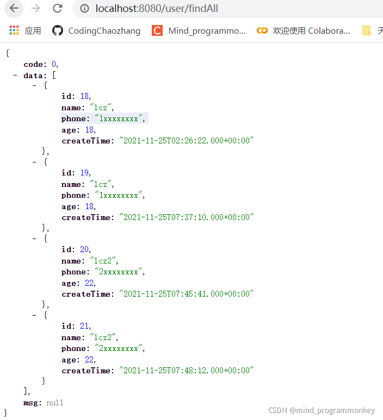Click the msg null value

point(55,403)
